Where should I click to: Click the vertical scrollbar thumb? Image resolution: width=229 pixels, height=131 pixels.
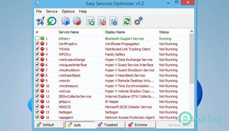tap(192, 59)
